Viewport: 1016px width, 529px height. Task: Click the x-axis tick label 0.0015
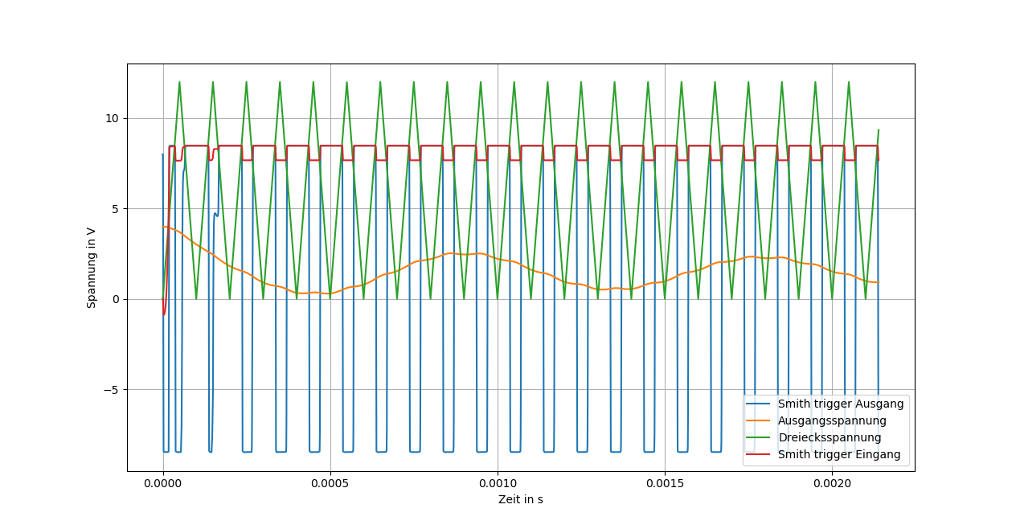(665, 483)
